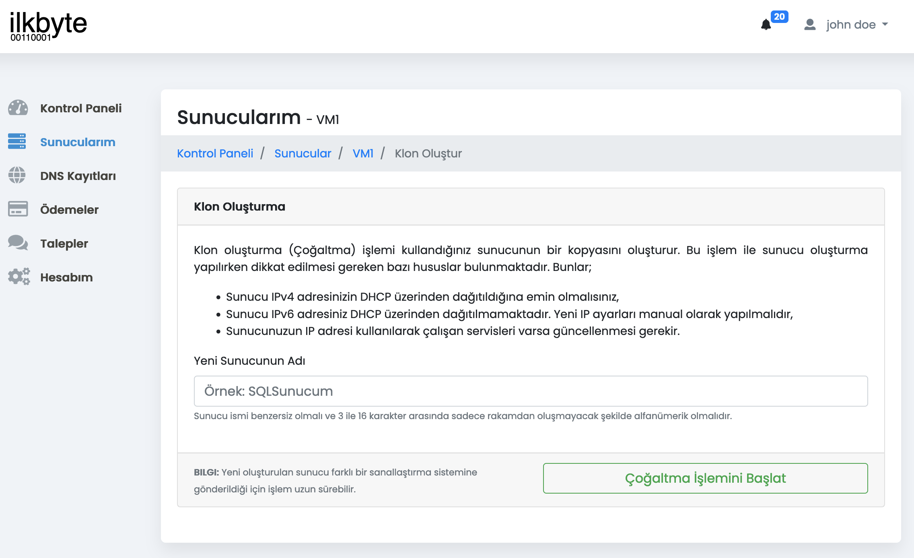Click the user avatar icon
914x558 pixels.
tap(810, 25)
